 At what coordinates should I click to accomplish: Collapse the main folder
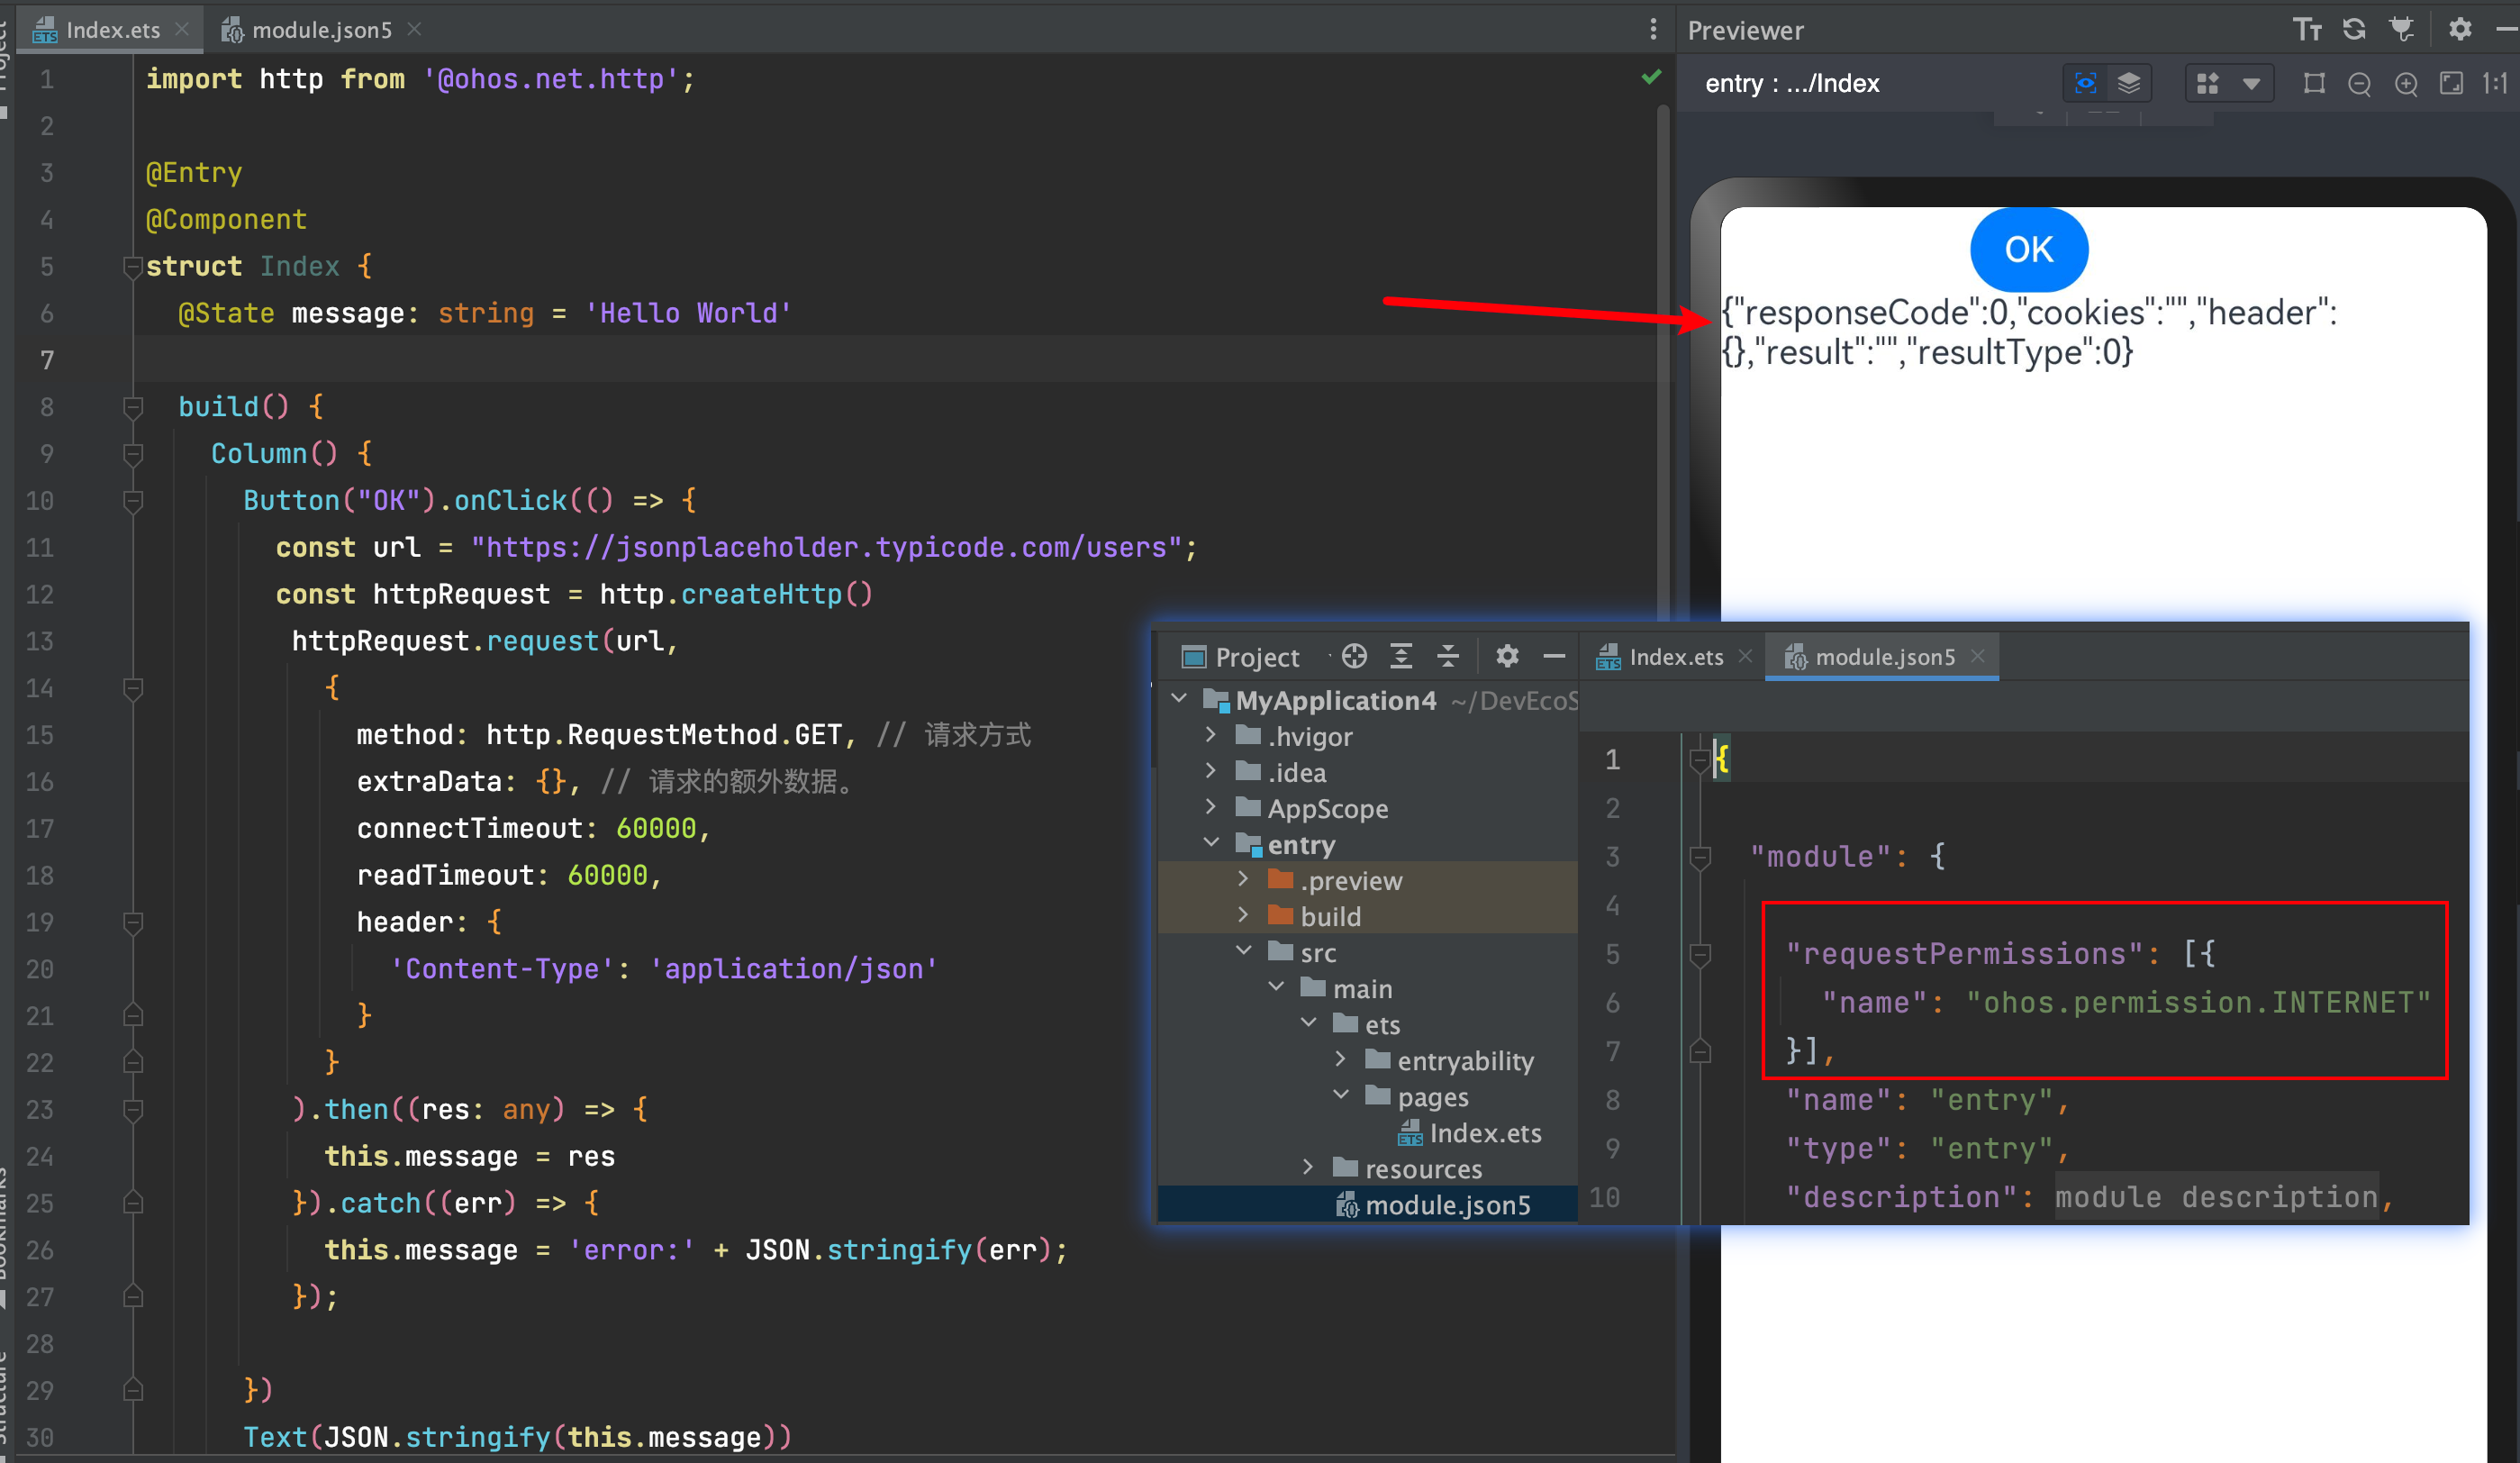(1276, 987)
